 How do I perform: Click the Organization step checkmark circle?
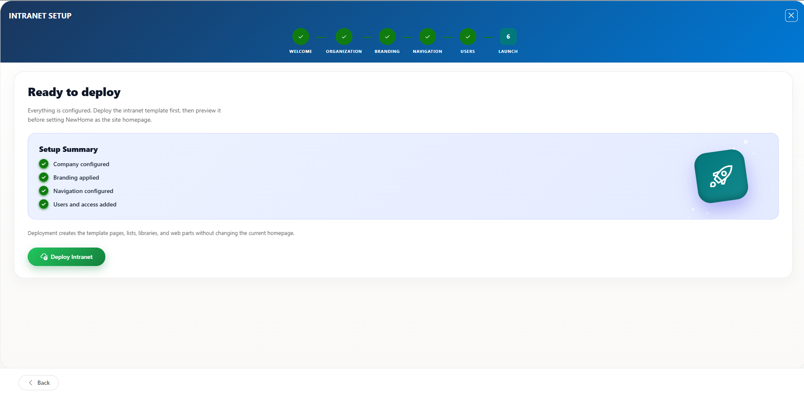344,37
